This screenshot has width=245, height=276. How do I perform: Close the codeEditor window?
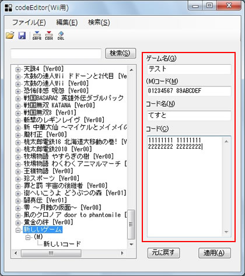pyautogui.click(x=229, y=6)
